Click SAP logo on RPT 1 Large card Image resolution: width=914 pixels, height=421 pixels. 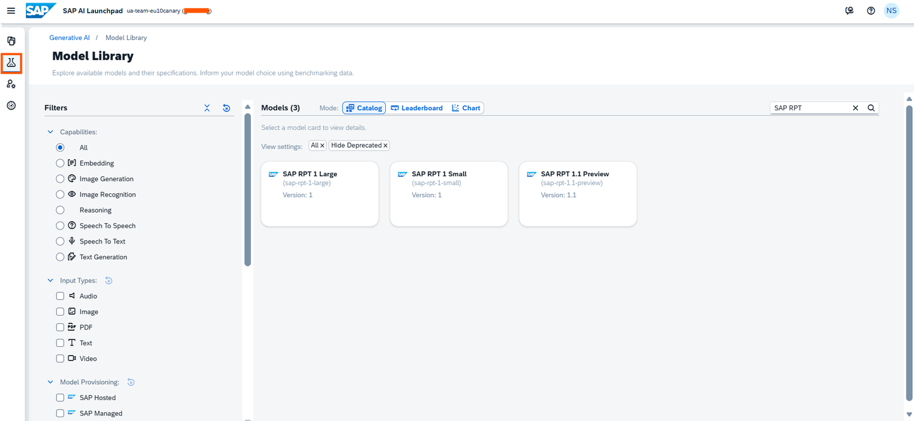point(274,174)
